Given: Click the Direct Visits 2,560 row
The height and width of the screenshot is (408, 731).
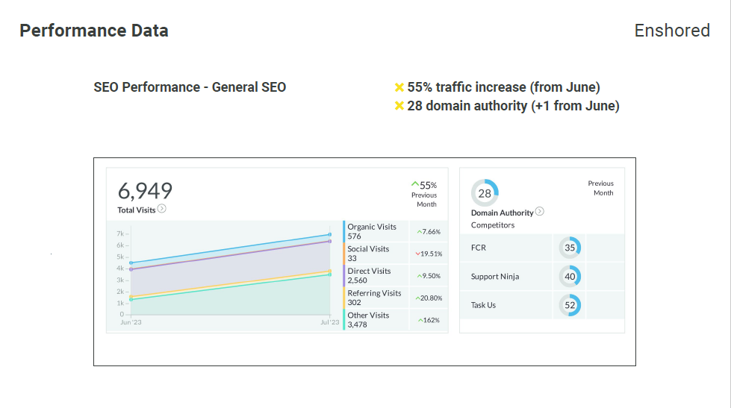Looking at the screenshot, I should point(395,276).
